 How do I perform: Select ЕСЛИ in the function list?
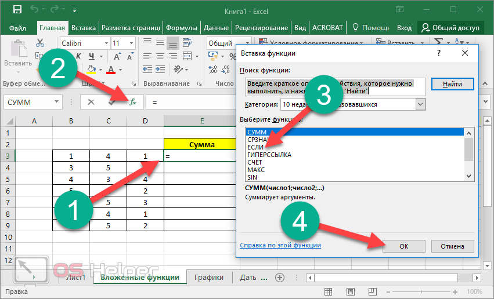point(255,147)
